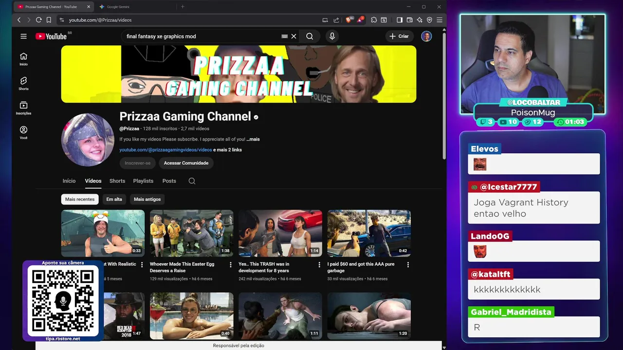623x350 pixels.
Task: Open Whoever Made This Easter Egg video title
Action: click(182, 267)
